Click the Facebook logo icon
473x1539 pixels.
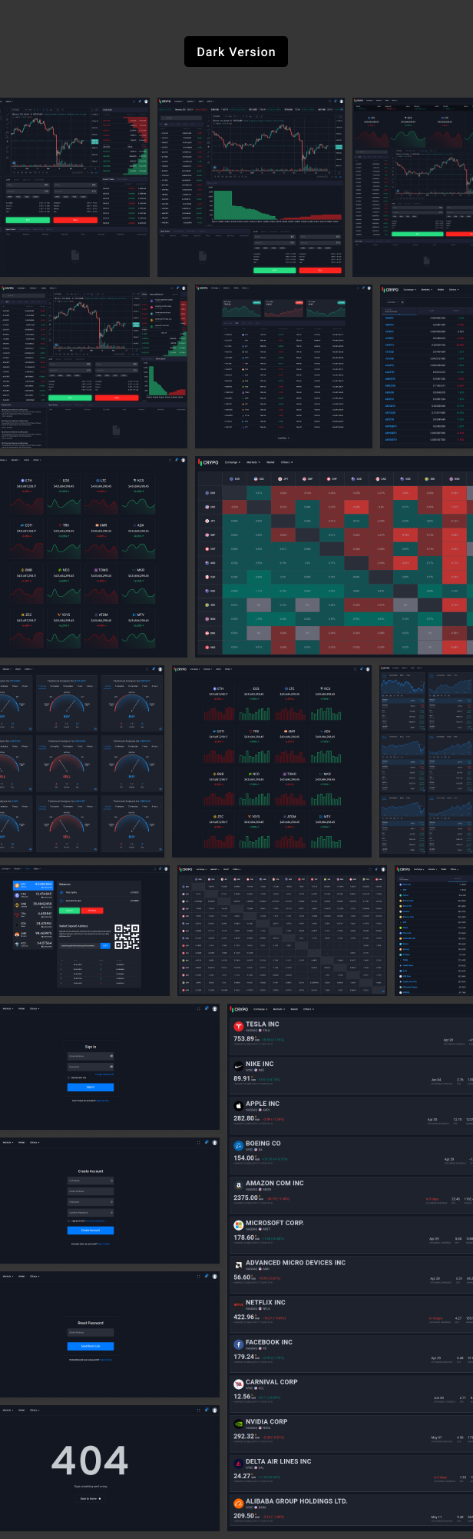coord(239,1344)
